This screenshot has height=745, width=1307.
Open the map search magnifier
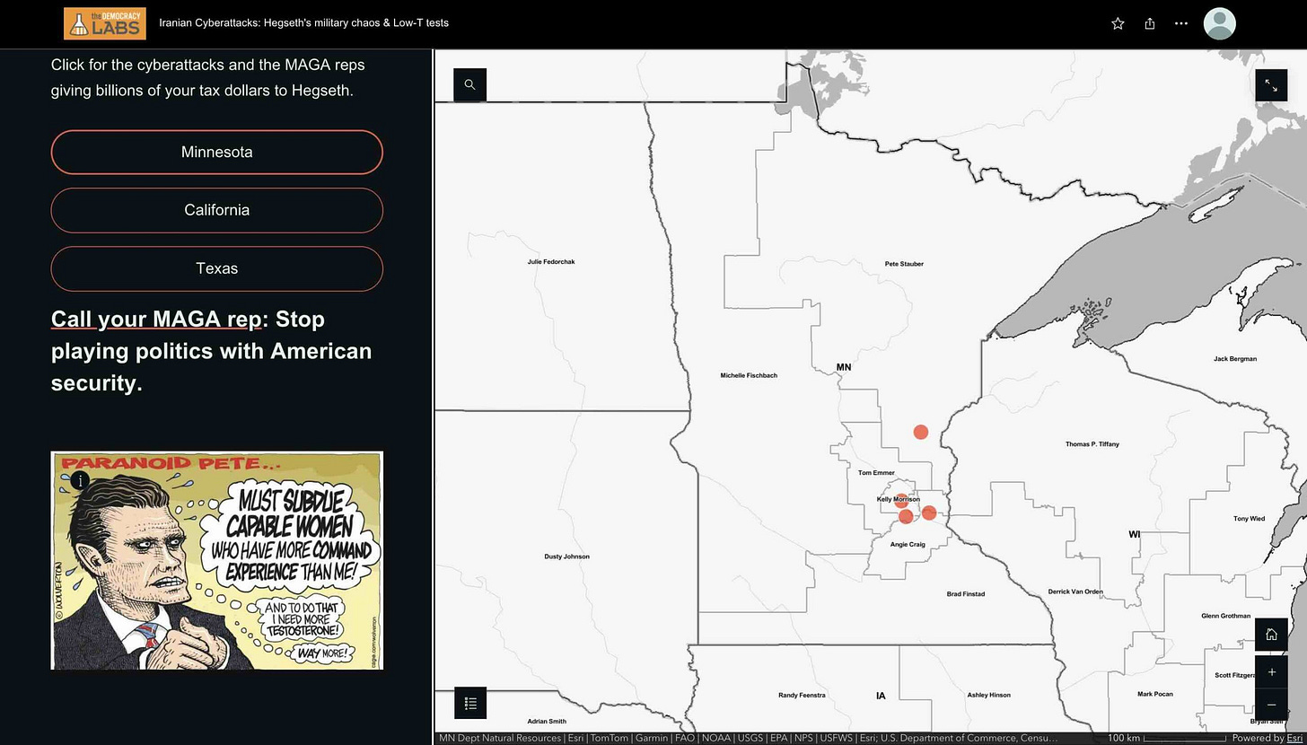(x=470, y=84)
